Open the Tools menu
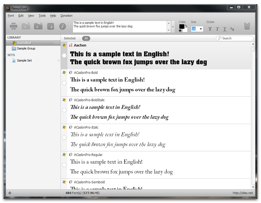This screenshot has width=261, height=203. coord(42,16)
